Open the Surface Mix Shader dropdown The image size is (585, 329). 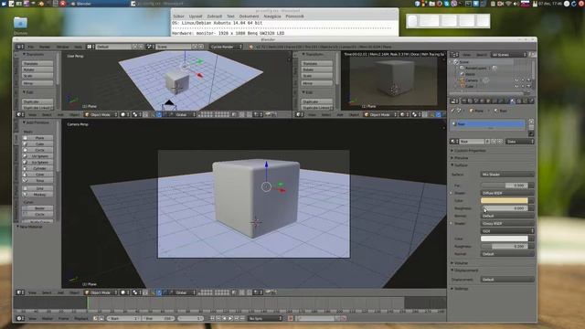coord(507,175)
